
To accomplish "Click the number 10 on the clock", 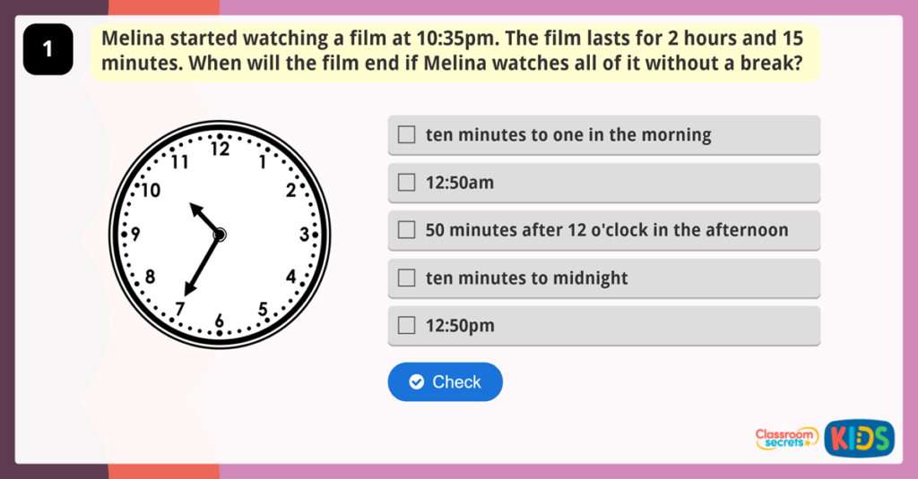I will [x=151, y=191].
